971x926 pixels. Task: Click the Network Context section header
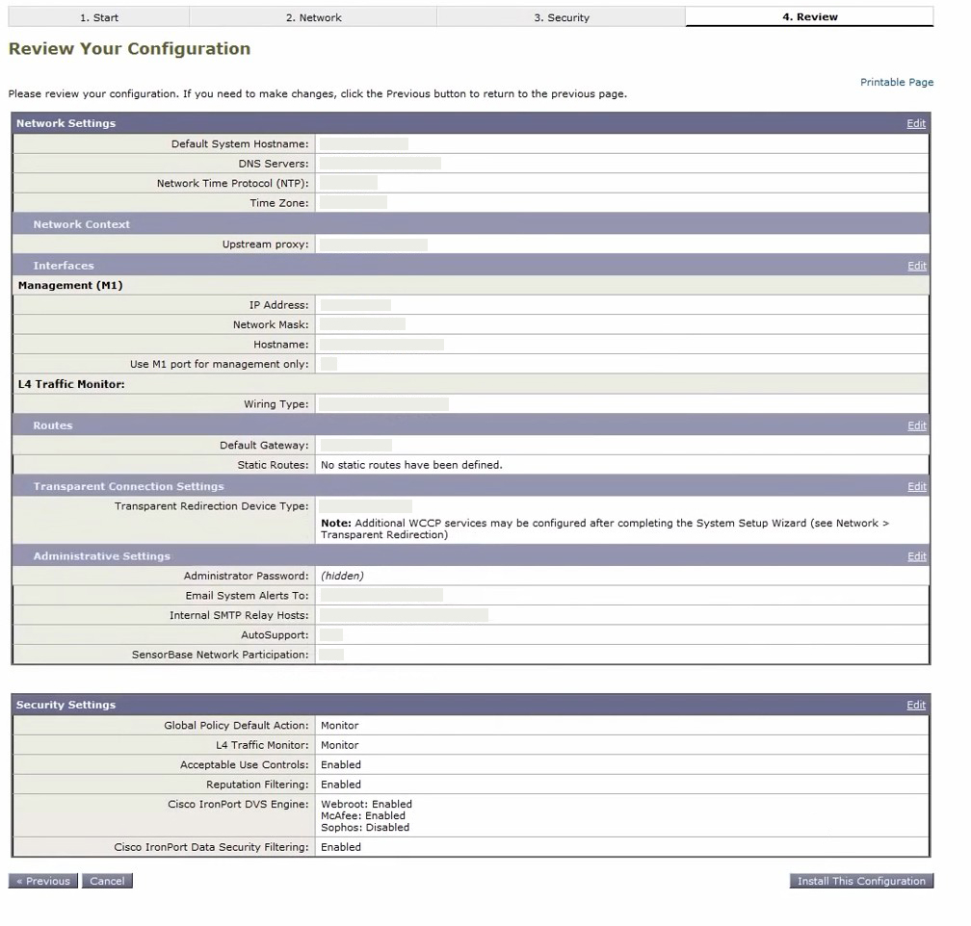(x=82, y=224)
